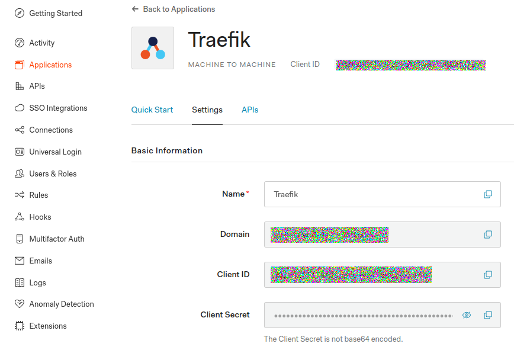The height and width of the screenshot is (350, 514).
Task: Click the Getting Started compass icon
Action: pos(20,13)
